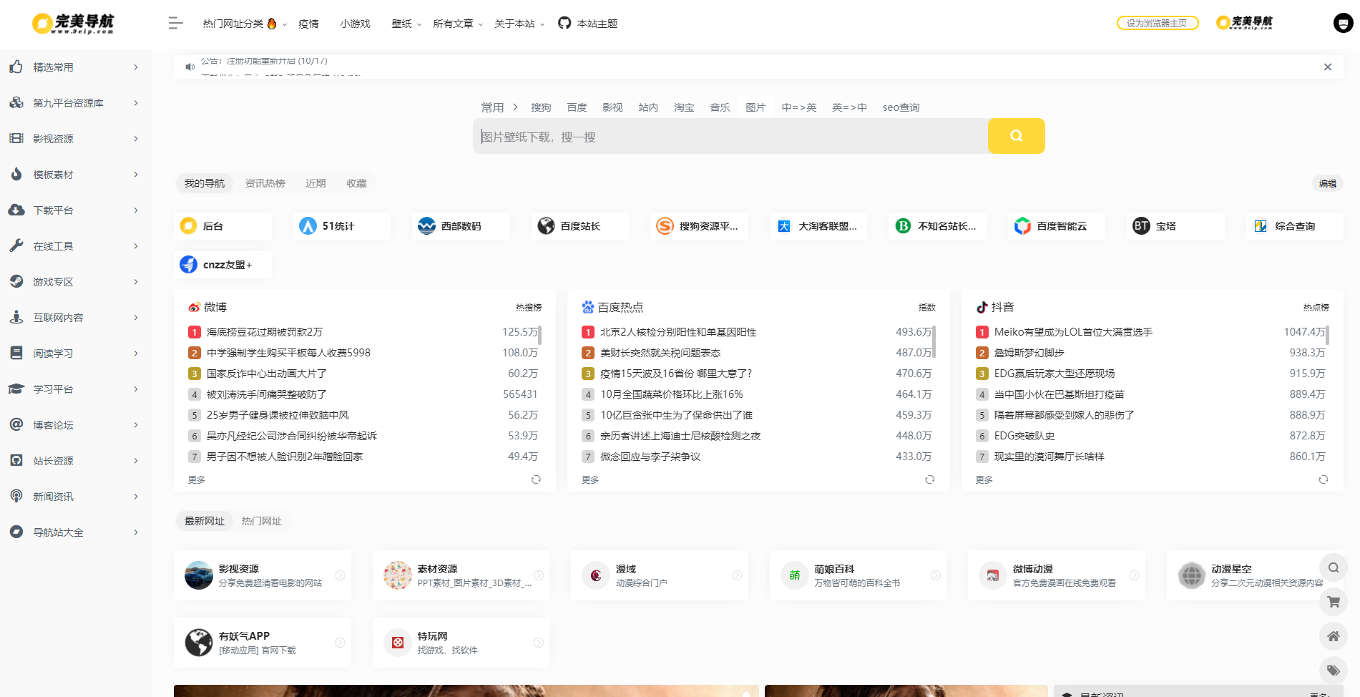
Task: Click the search input field
Action: point(730,136)
